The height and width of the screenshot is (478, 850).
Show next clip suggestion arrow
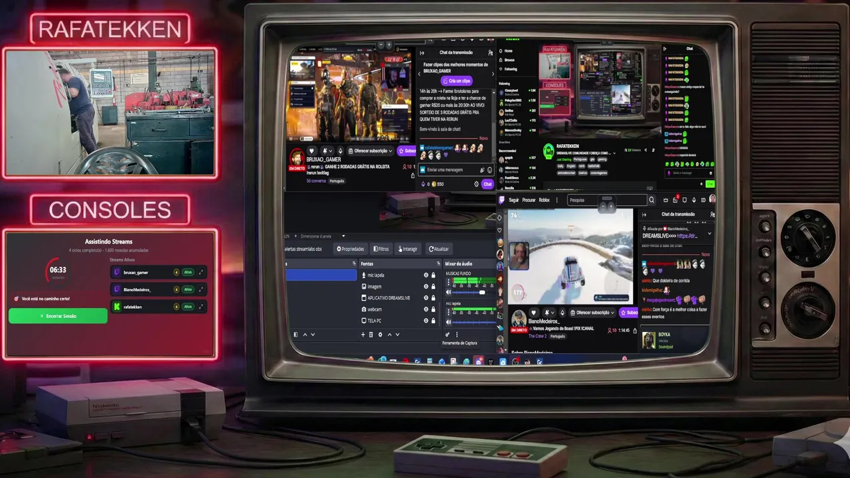pos(493,74)
